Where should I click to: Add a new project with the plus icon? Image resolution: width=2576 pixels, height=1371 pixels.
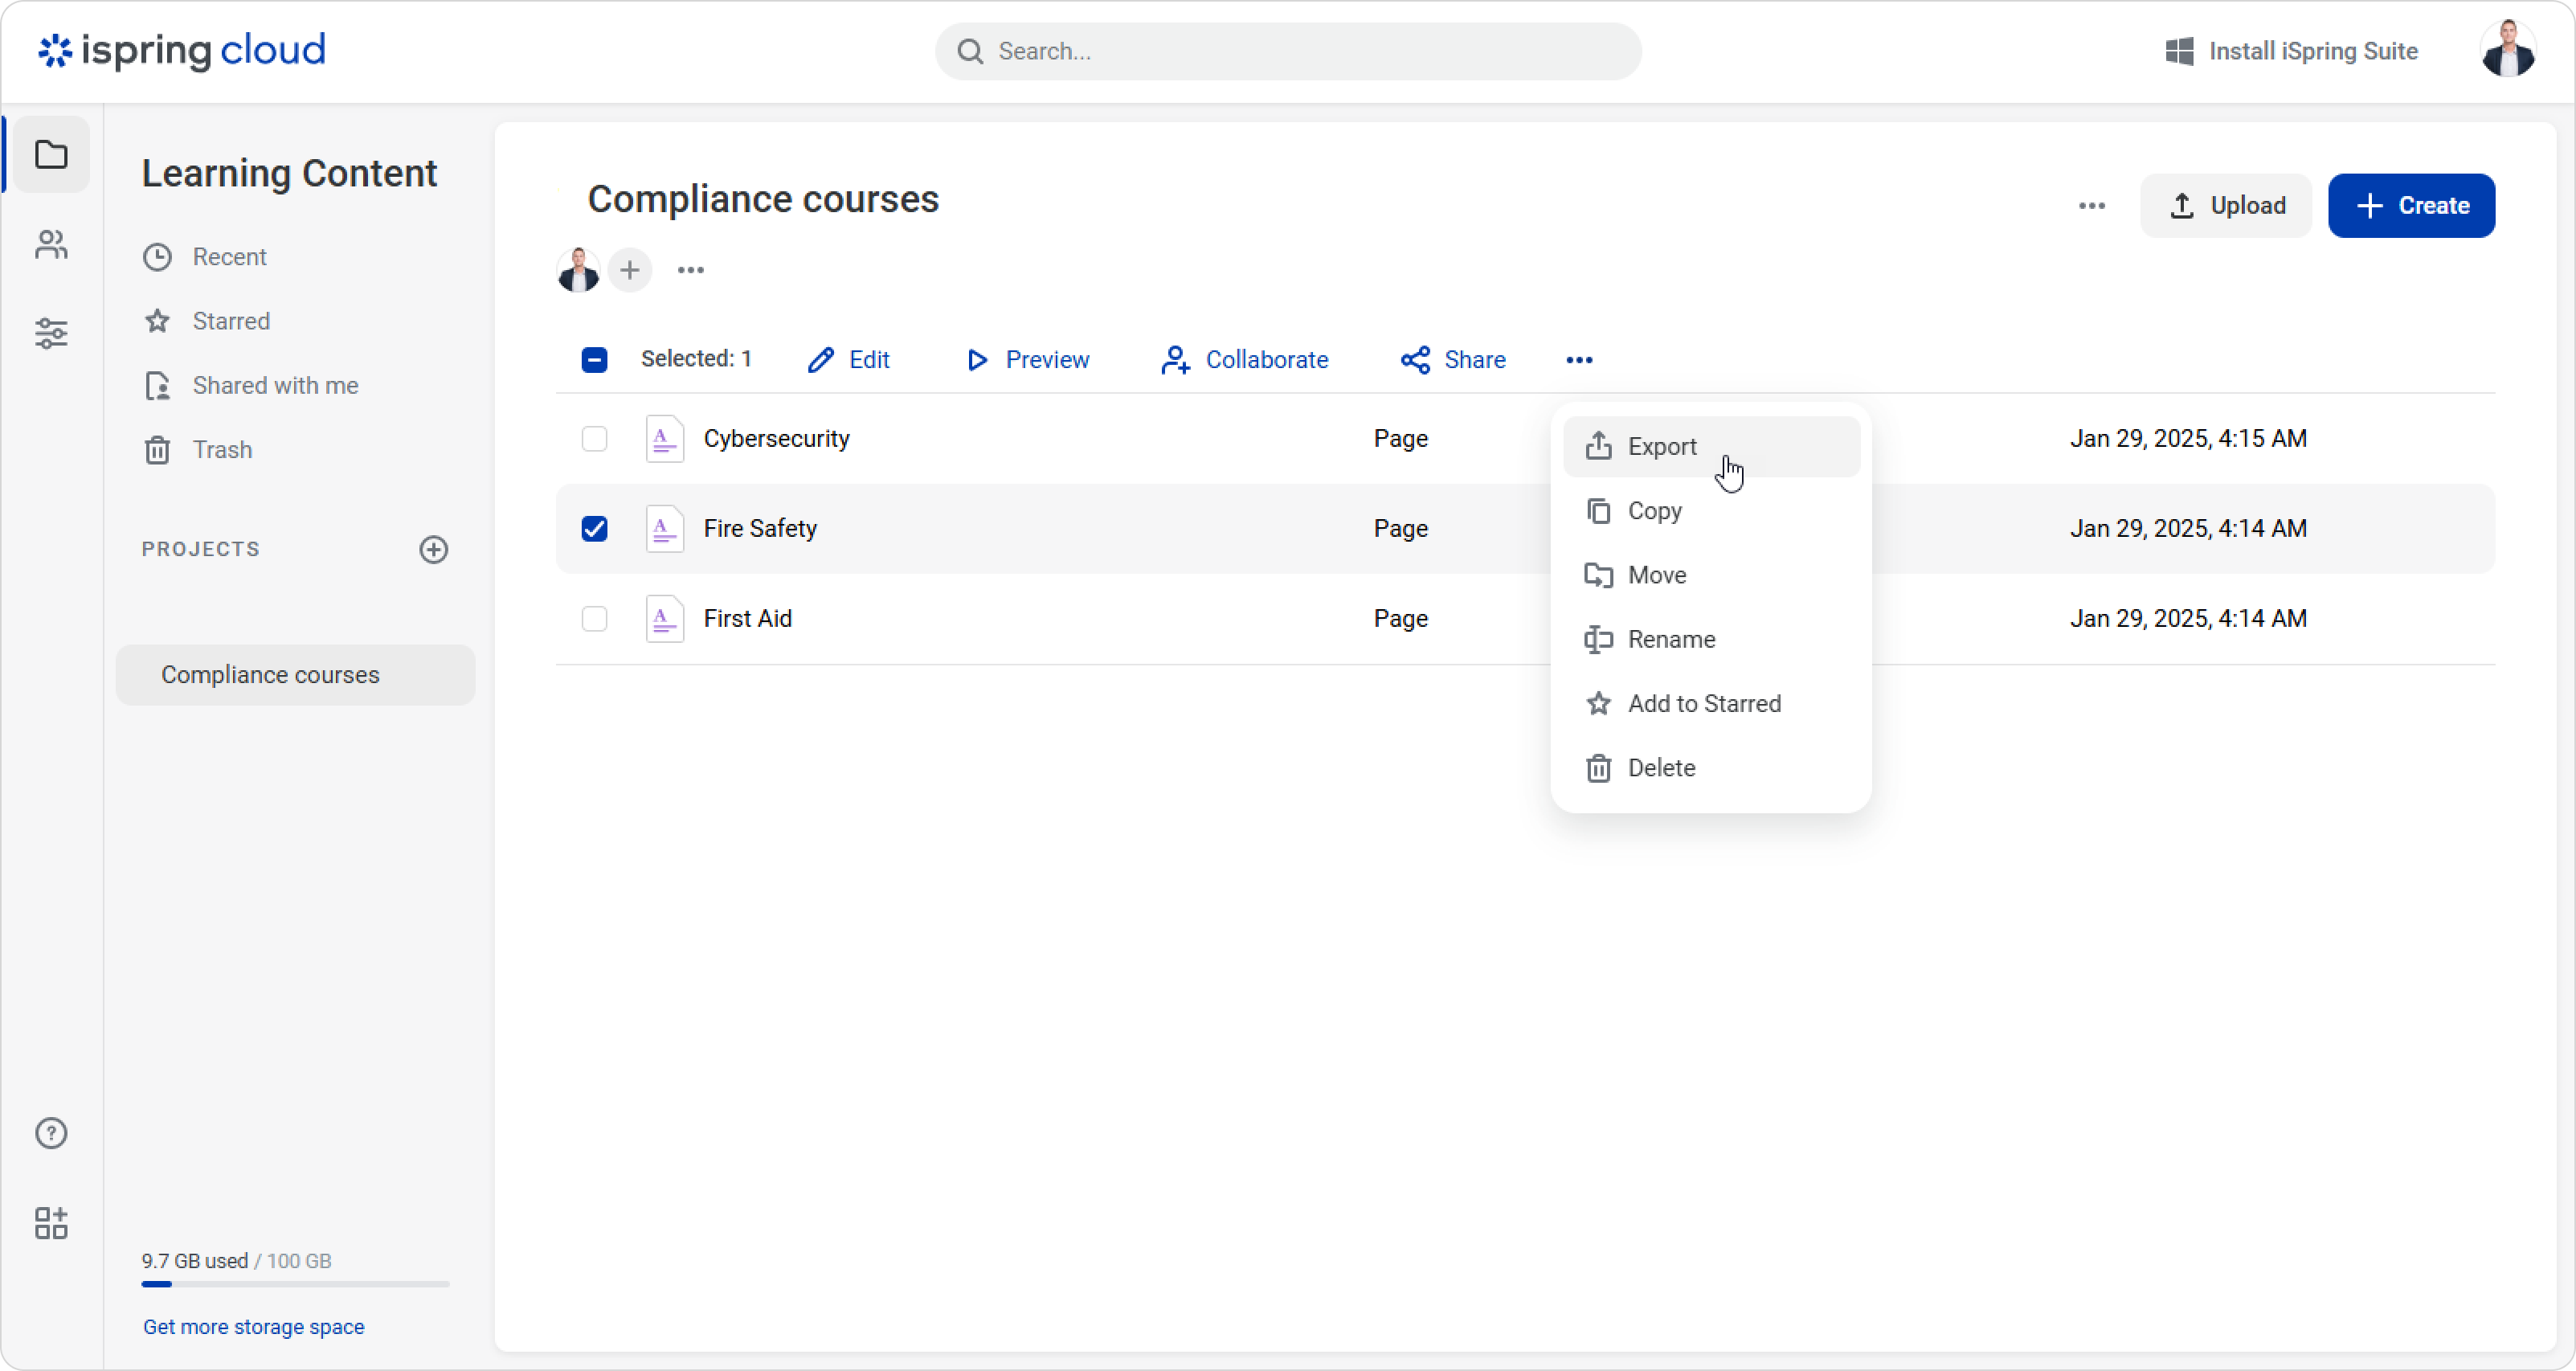[x=433, y=549]
